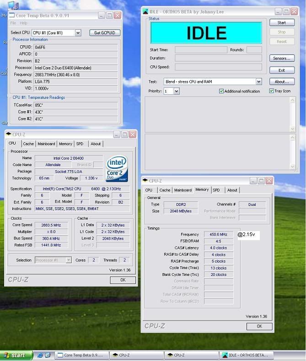
Task: Click Core Speed value 2883.5 MHz
Action: pyautogui.click(x=51, y=225)
